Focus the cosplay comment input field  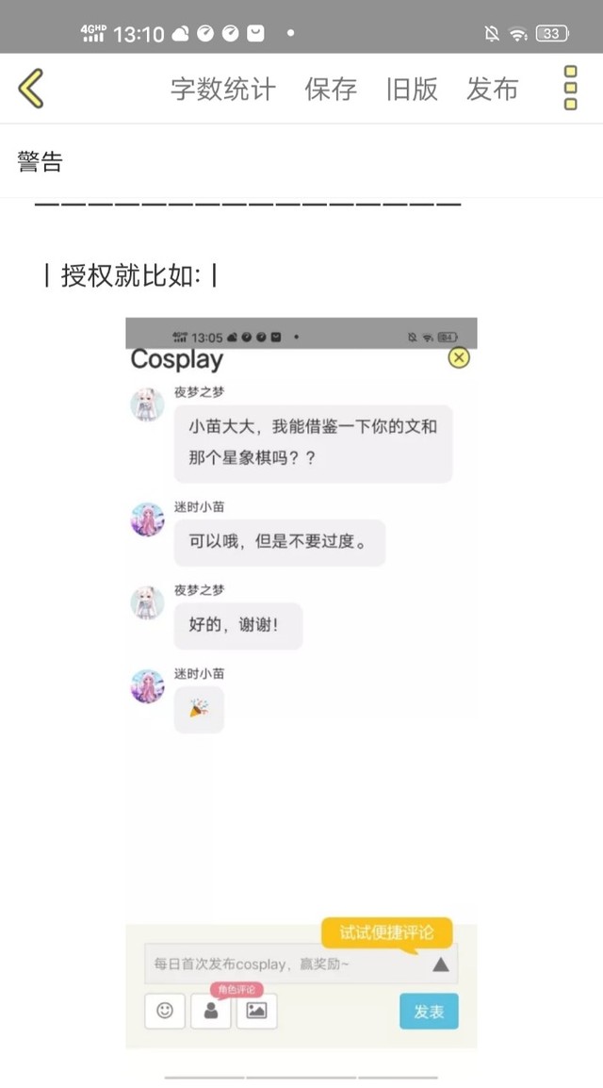(x=287, y=964)
